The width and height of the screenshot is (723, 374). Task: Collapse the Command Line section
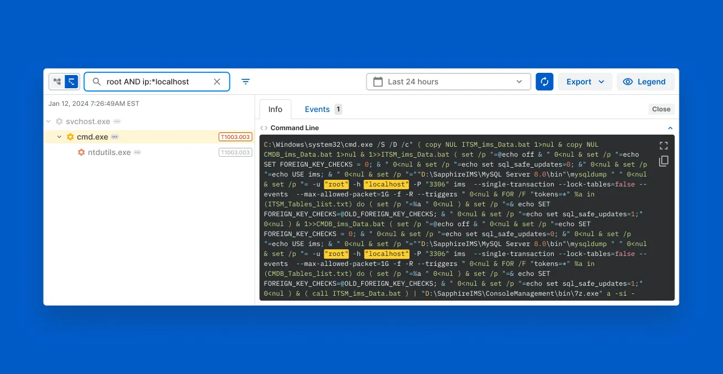coord(670,127)
